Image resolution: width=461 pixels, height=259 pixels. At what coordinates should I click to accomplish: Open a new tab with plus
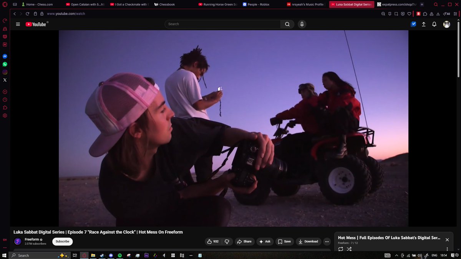coord(422,5)
